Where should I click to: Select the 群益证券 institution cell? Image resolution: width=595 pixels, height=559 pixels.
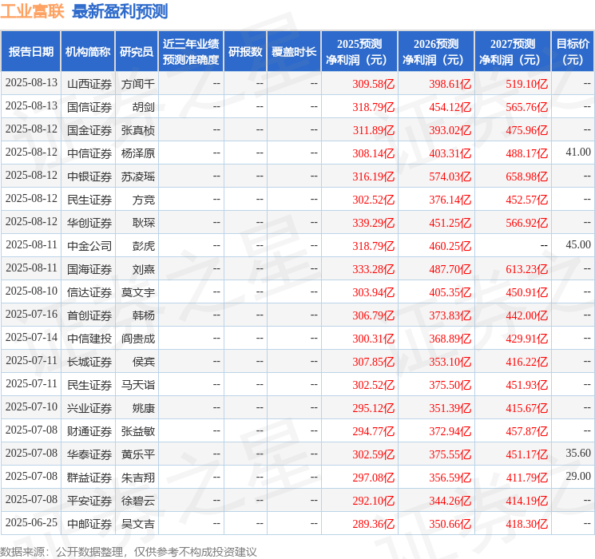coord(89,478)
